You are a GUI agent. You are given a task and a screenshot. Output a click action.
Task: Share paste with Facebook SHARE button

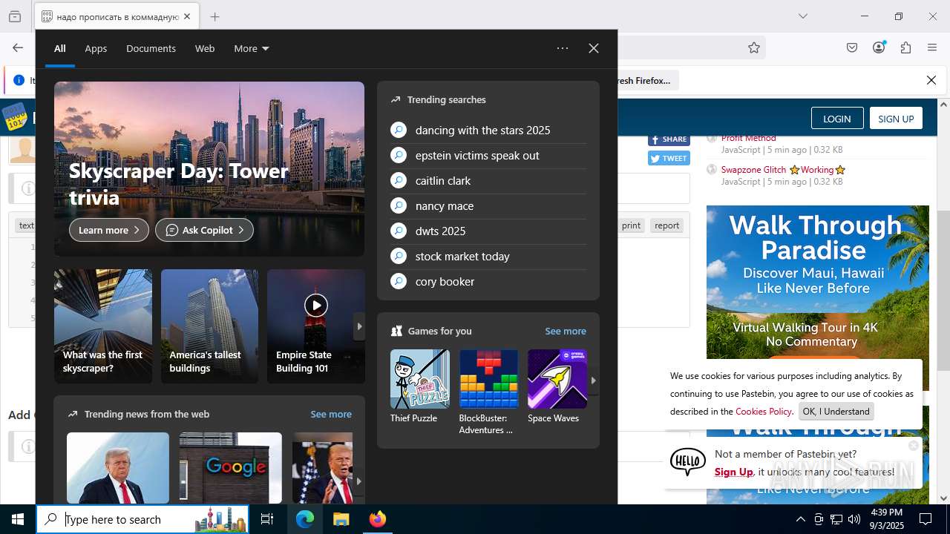[669, 139]
